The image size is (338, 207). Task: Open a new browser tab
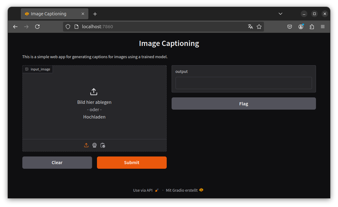pyautogui.click(x=95, y=14)
